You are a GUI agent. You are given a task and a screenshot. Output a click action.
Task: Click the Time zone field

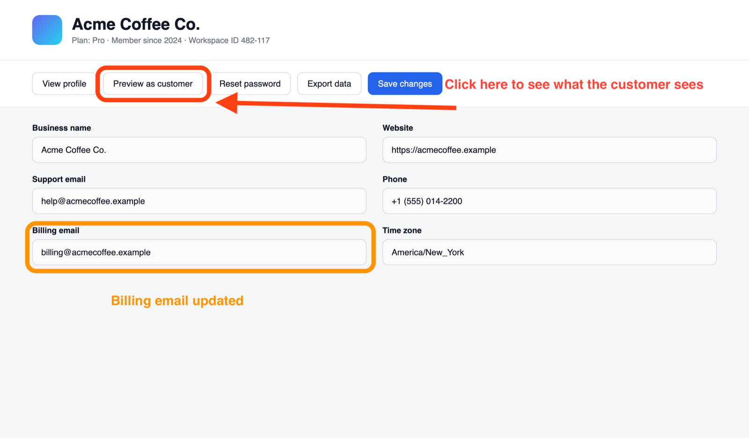click(550, 252)
